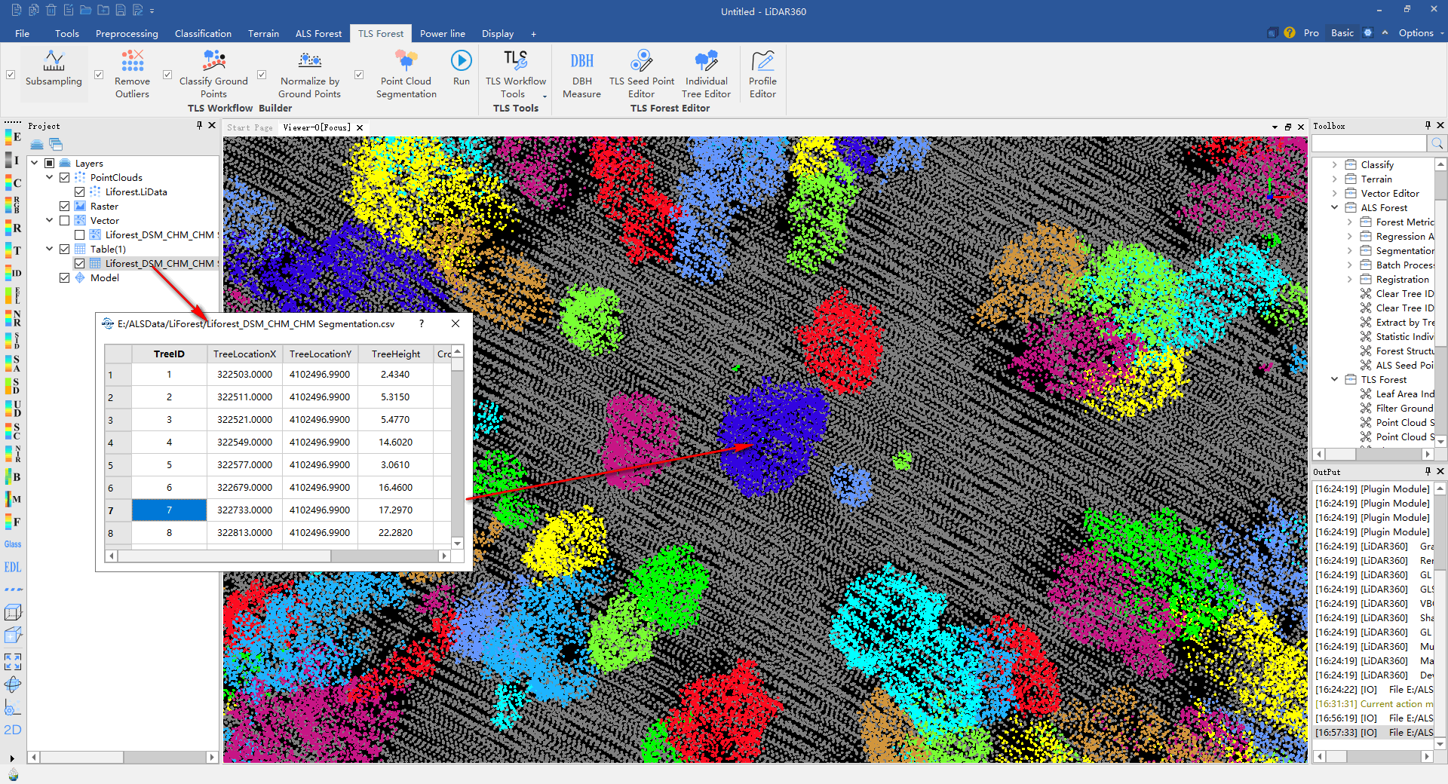The width and height of the screenshot is (1448, 784).
Task: Collapse the ALS Forest toolbox folder
Action: (1334, 207)
